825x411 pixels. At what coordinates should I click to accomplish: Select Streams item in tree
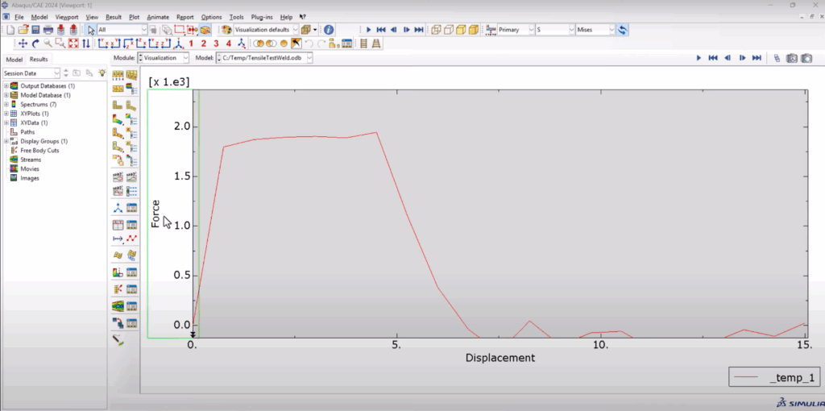pyautogui.click(x=31, y=160)
